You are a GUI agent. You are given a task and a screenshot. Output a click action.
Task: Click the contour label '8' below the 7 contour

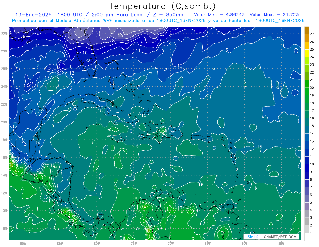click(x=113, y=41)
